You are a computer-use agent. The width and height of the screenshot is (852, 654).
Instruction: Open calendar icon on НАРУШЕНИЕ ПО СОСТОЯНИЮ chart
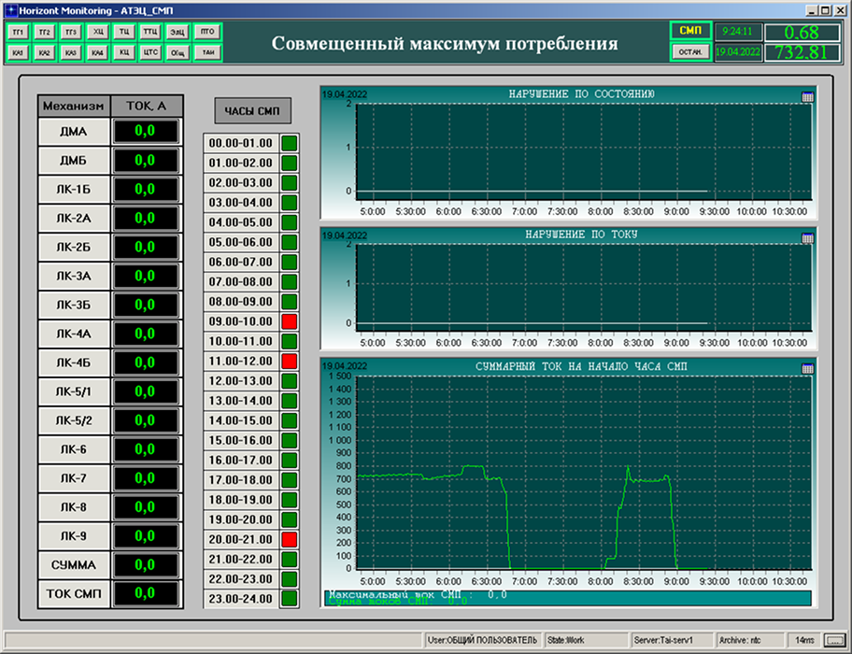[808, 96]
